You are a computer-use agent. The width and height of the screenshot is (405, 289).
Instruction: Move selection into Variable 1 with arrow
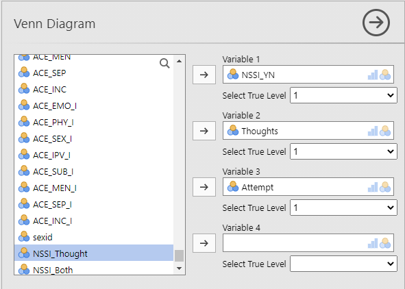click(204, 75)
